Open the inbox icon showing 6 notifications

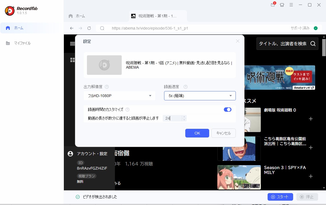pyautogui.click(x=272, y=5)
